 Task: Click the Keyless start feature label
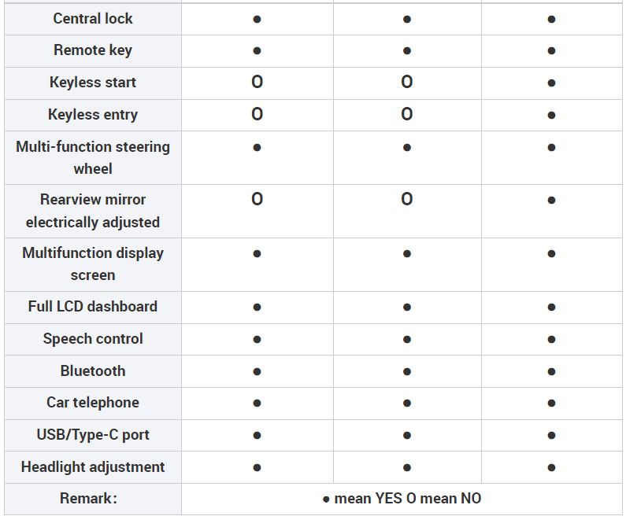93,82
